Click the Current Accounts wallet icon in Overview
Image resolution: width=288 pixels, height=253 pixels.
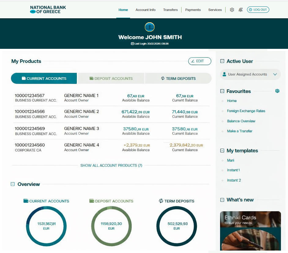tap(26, 201)
